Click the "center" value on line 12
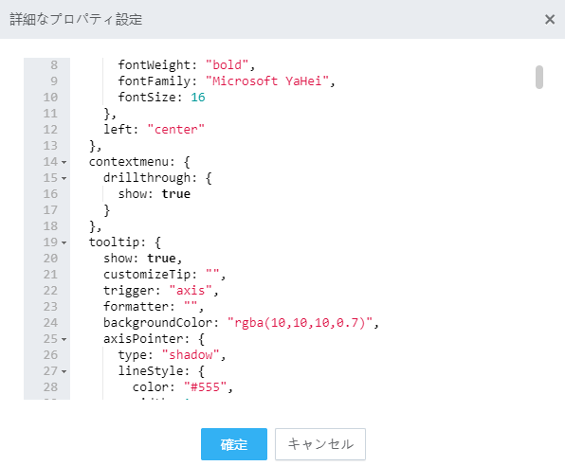 point(175,129)
